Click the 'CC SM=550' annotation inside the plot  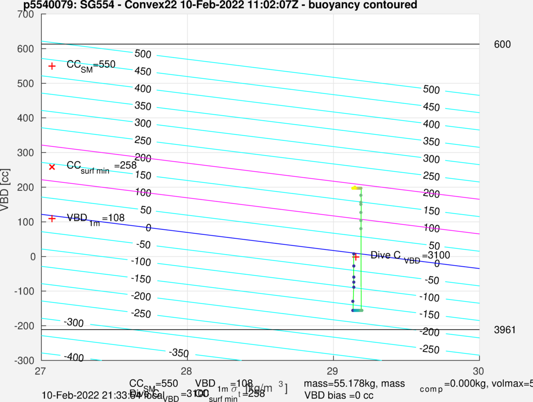[x=91, y=66]
